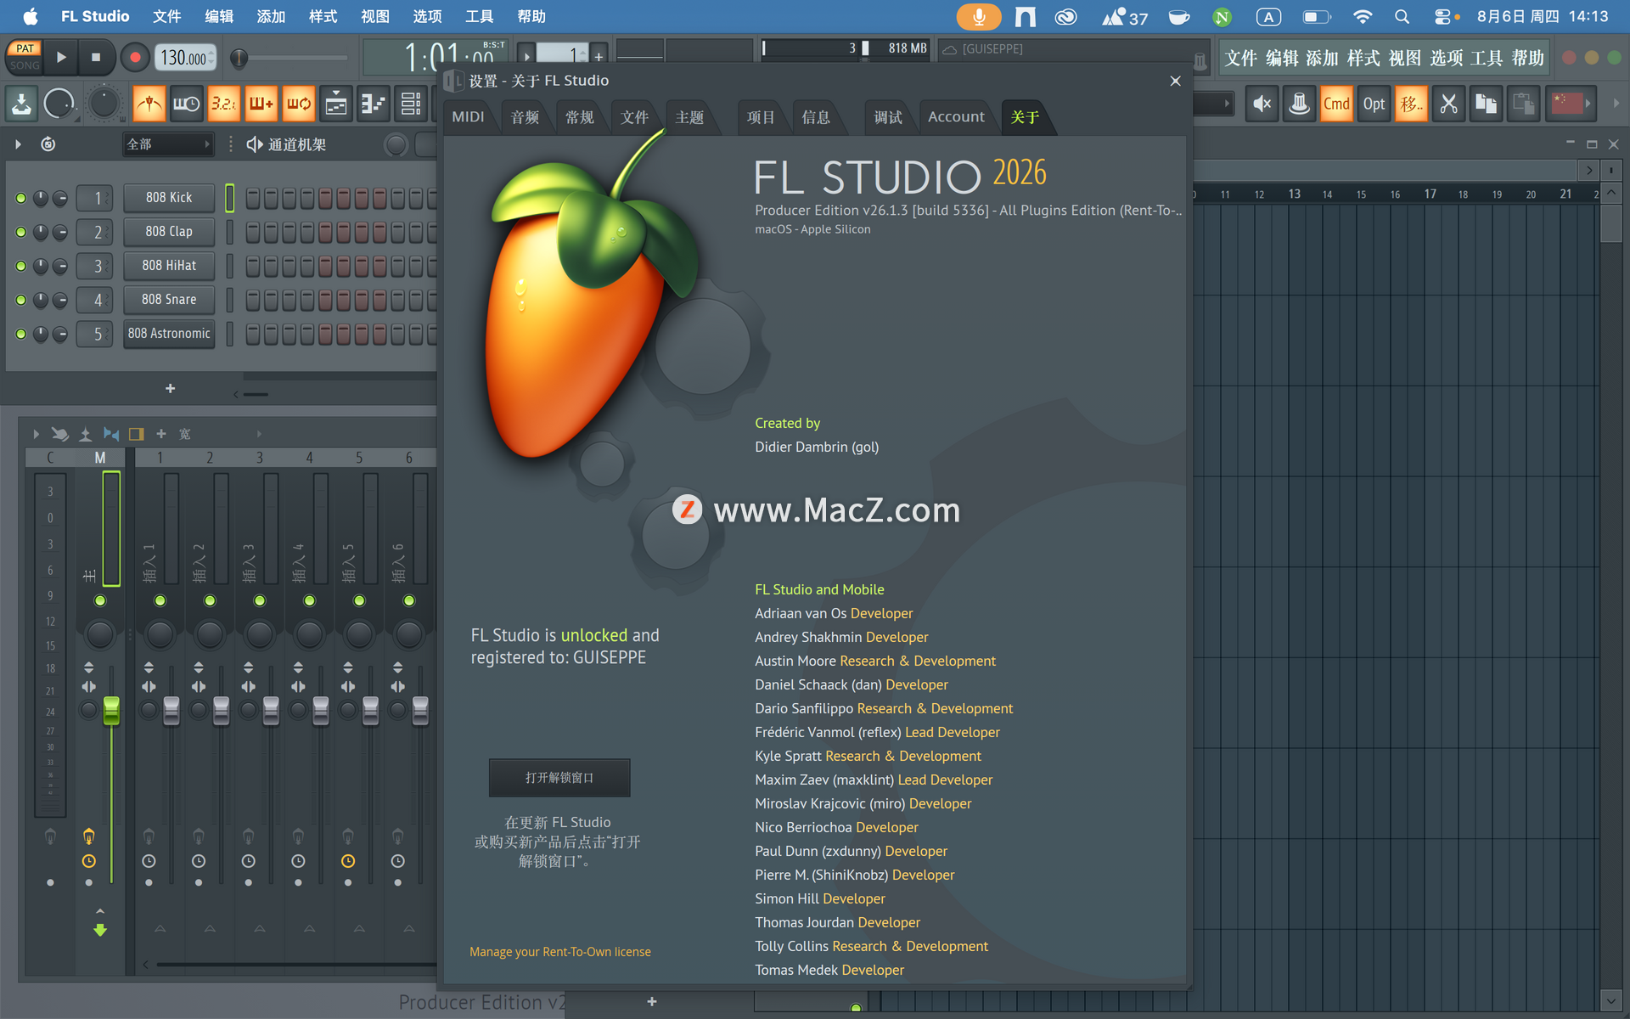Expand the mixer menu arrow
This screenshot has width=1630, height=1019.
(36, 434)
